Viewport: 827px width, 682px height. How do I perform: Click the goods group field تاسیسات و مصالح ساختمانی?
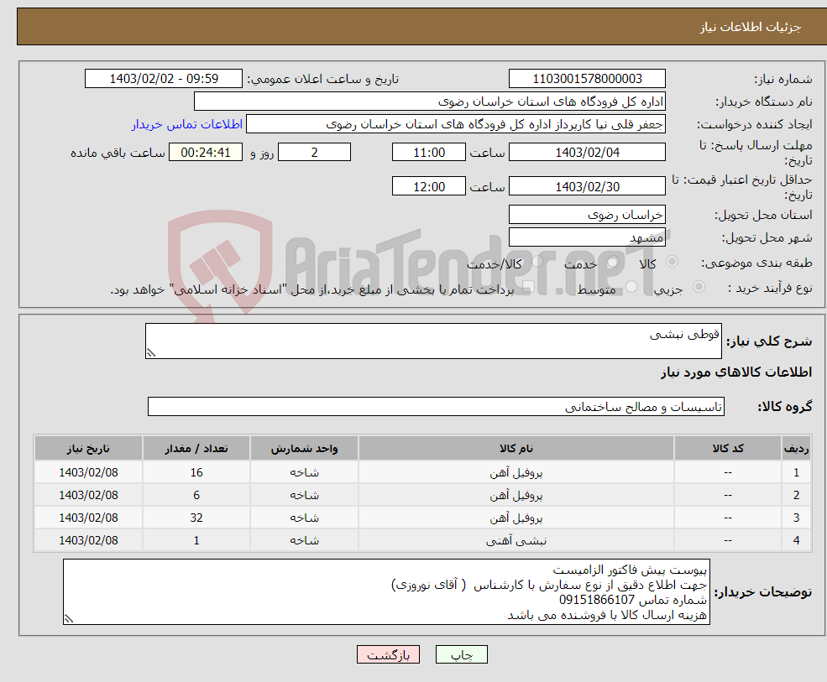pyautogui.click(x=436, y=406)
